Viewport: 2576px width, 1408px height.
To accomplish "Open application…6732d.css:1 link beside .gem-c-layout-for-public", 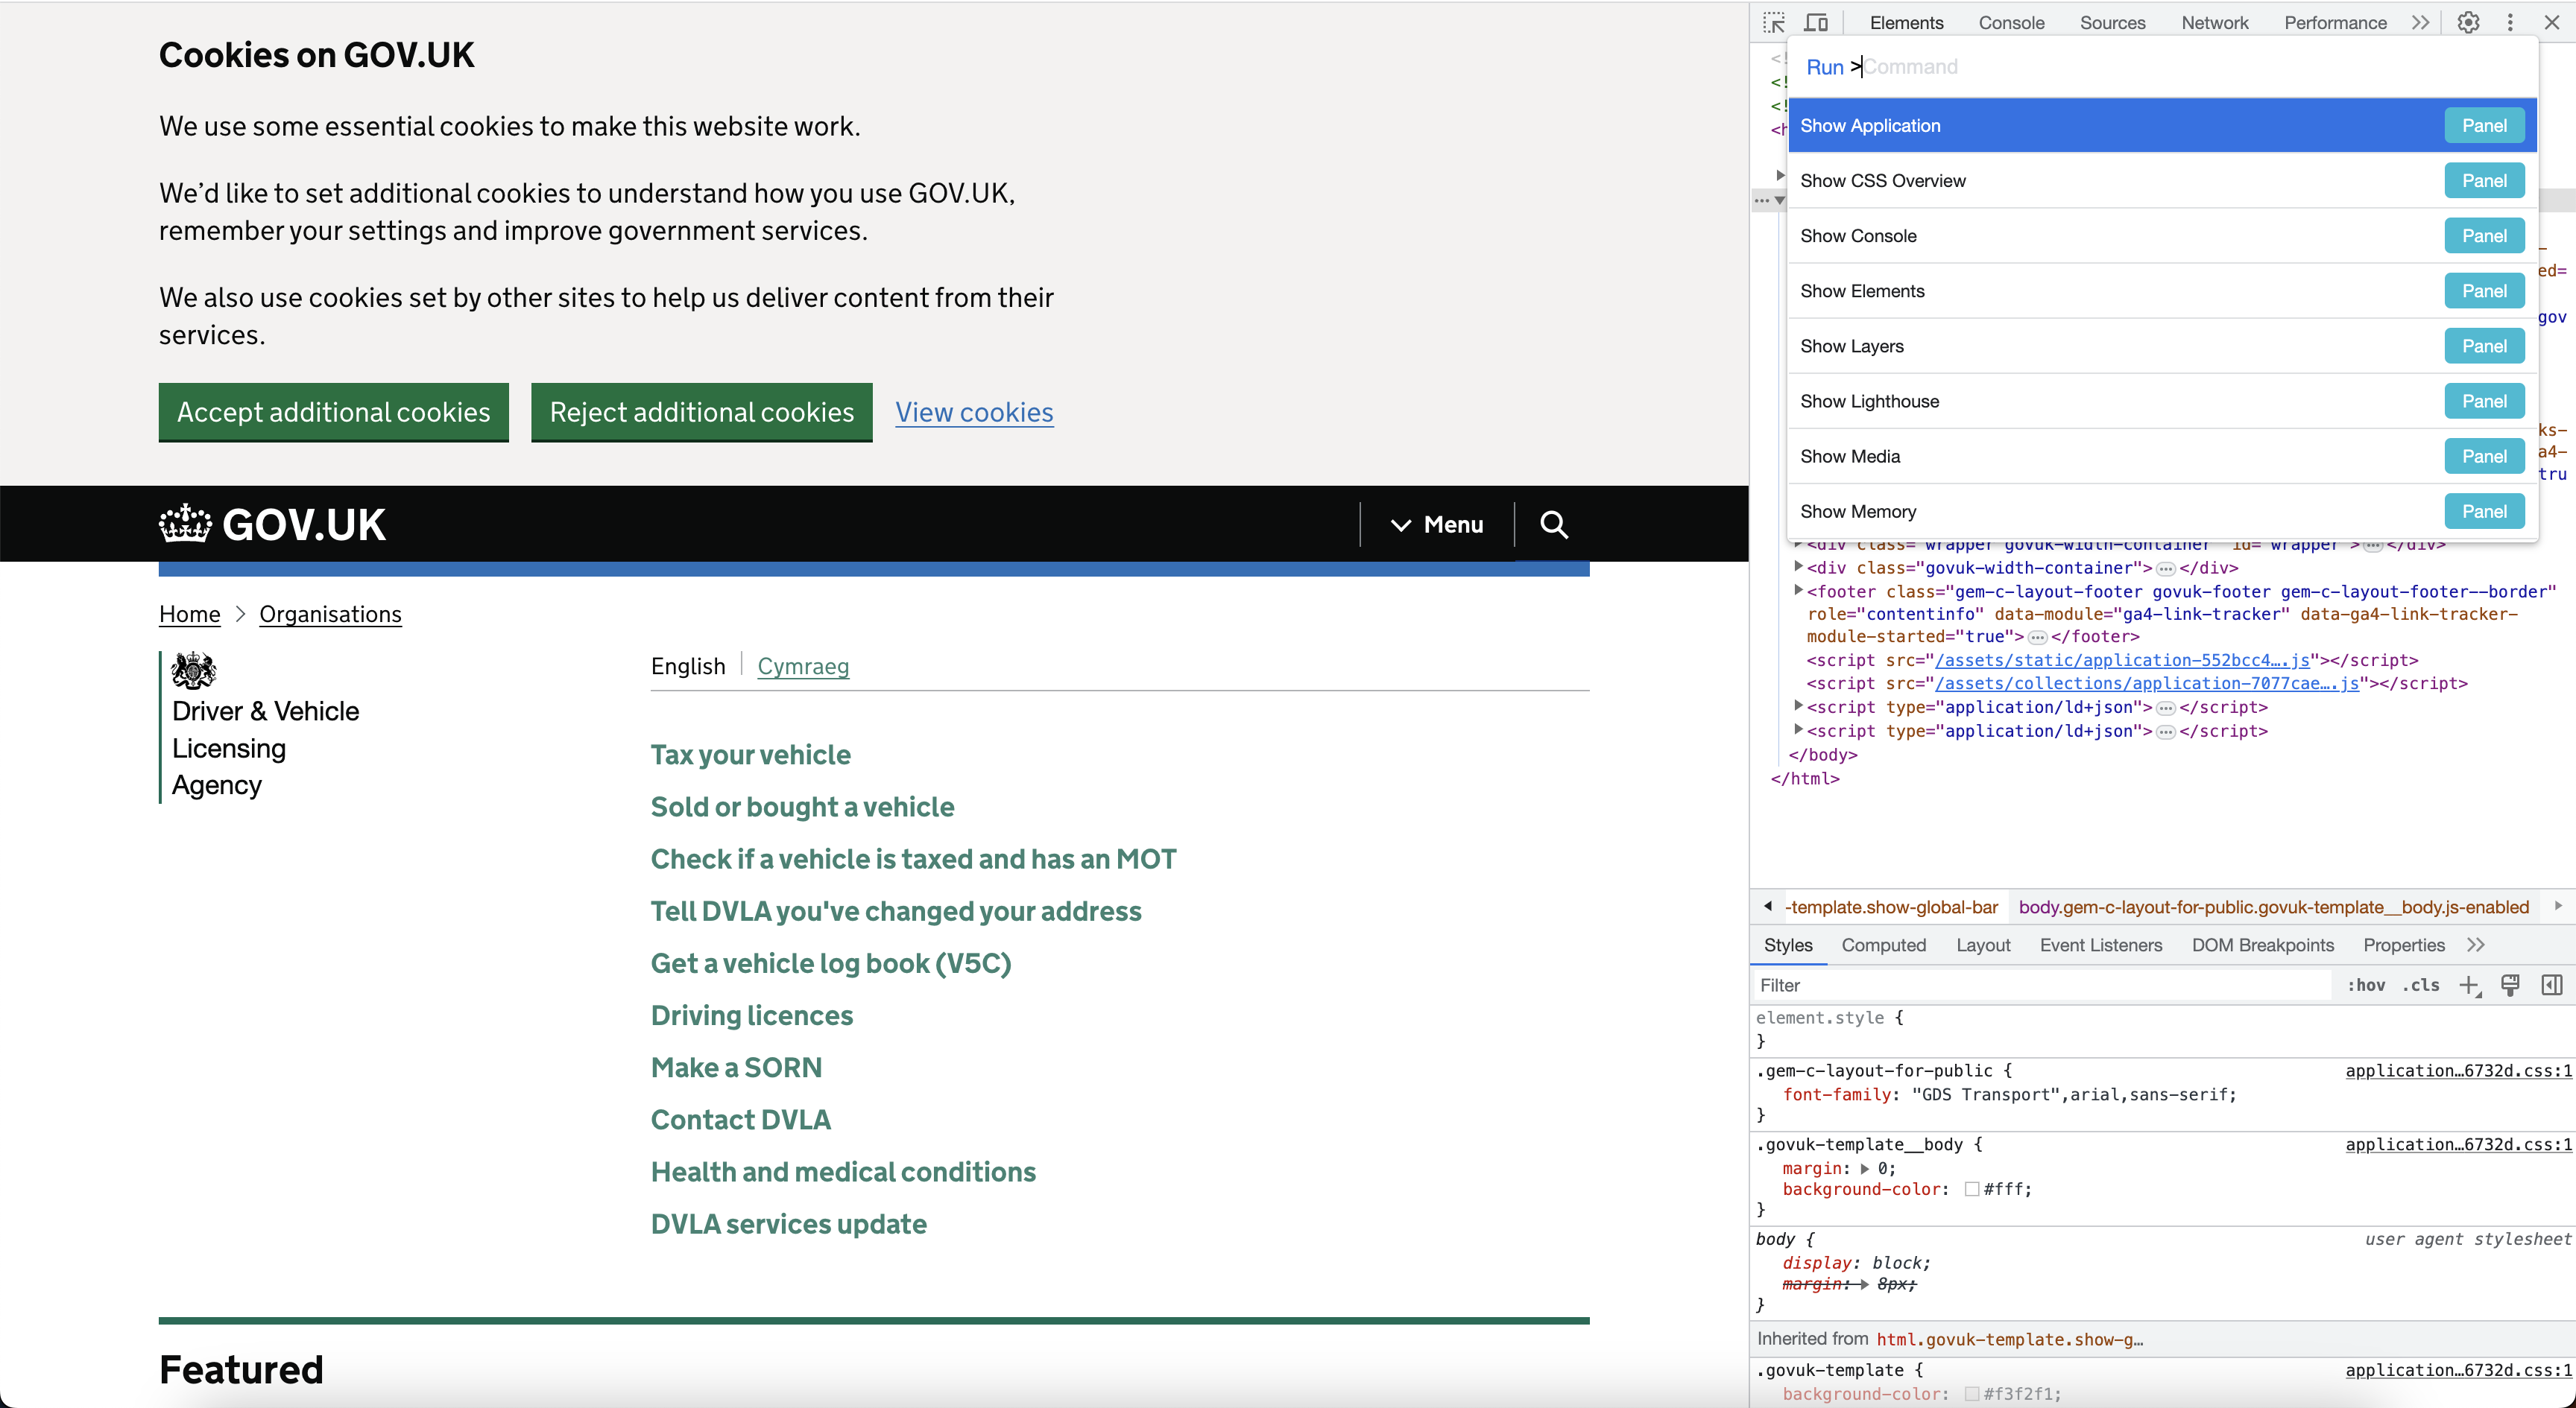I will 2458,1071.
